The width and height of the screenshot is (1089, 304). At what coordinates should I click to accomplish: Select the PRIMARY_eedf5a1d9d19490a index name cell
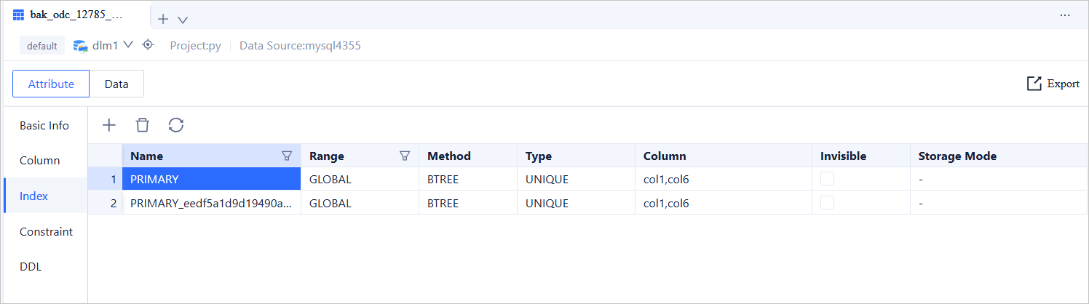[211, 203]
